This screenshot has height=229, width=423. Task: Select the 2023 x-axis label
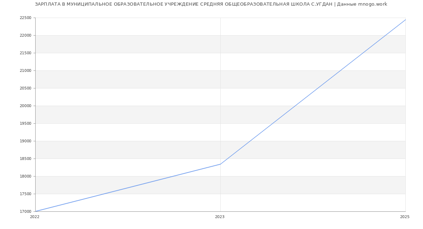coord(220,217)
